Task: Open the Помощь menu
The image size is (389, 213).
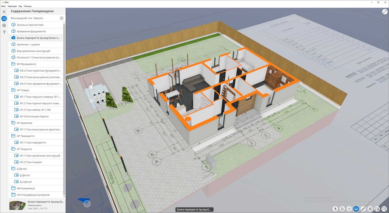Action: click(x=28, y=6)
